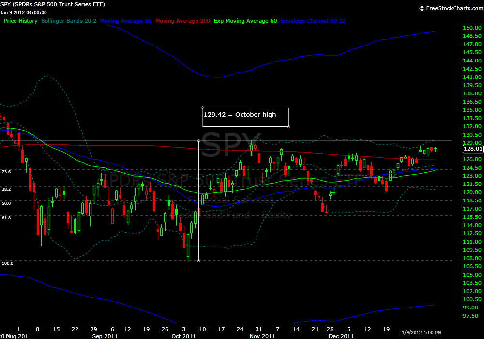
Task: Click the Dec 2011 month label
Action: 341,336
